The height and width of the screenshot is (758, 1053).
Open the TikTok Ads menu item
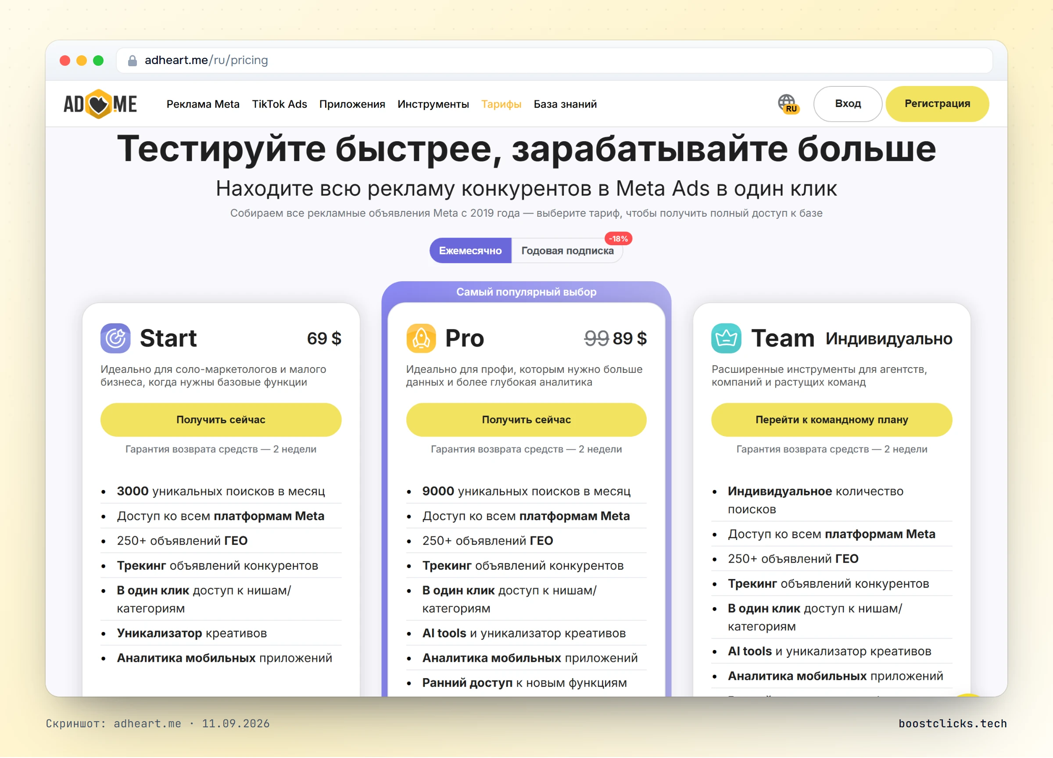pos(279,104)
